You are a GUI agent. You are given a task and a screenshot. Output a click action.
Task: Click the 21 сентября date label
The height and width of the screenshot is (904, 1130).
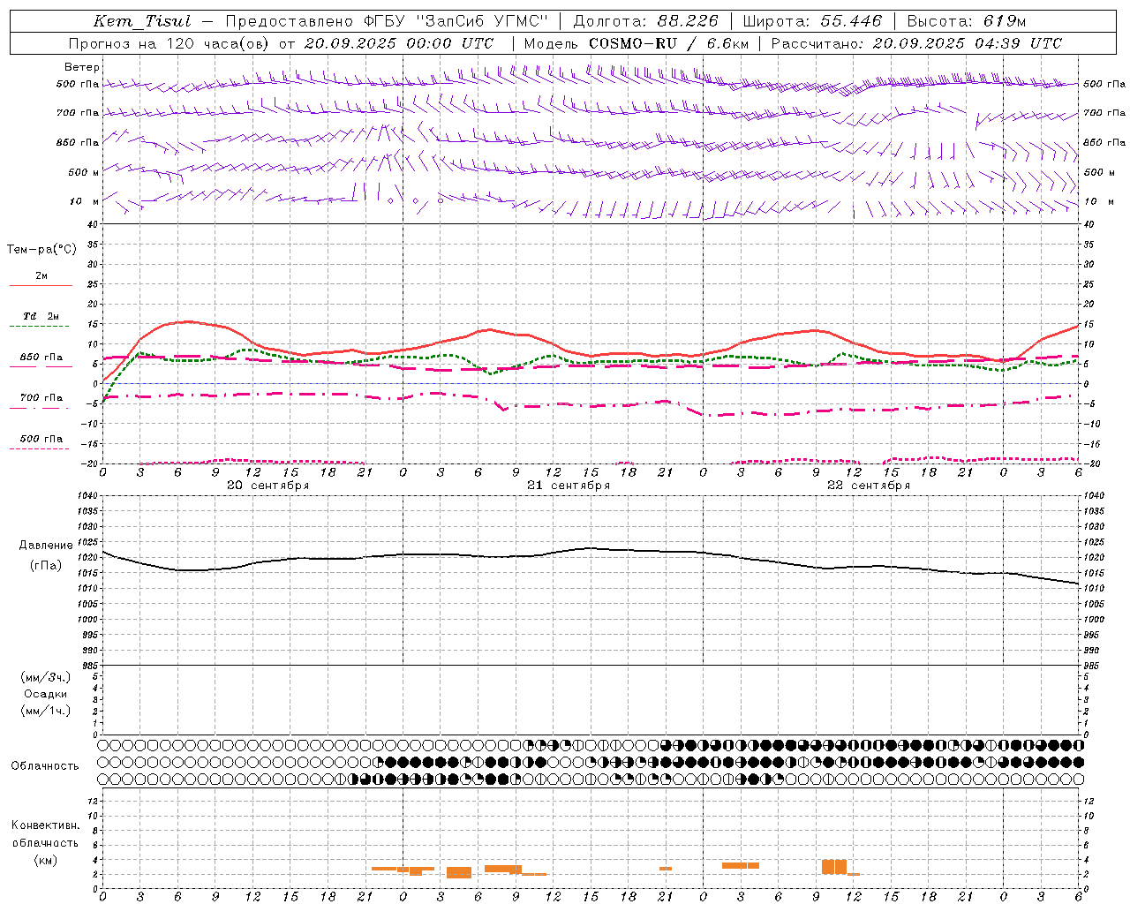tap(568, 485)
